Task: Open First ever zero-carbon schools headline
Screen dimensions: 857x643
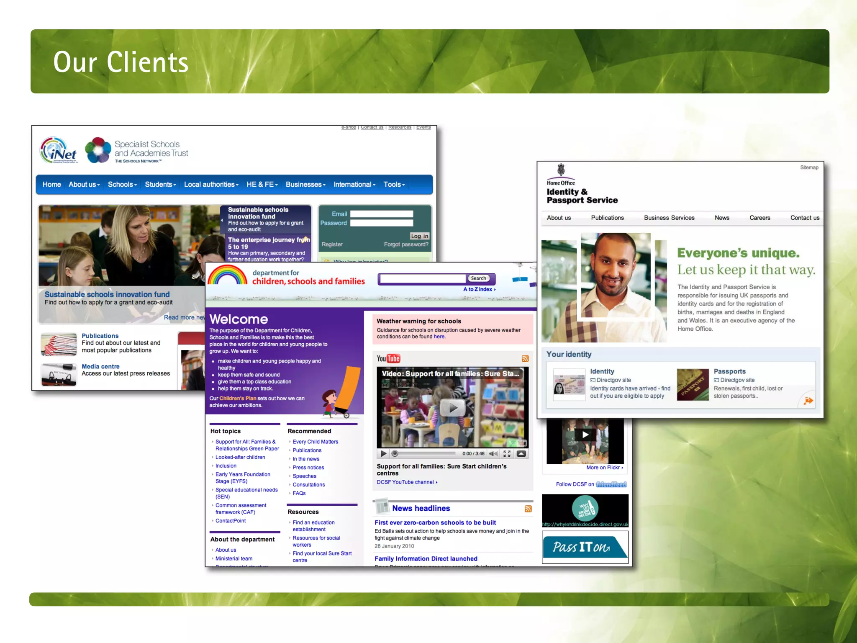Action: coord(435,523)
